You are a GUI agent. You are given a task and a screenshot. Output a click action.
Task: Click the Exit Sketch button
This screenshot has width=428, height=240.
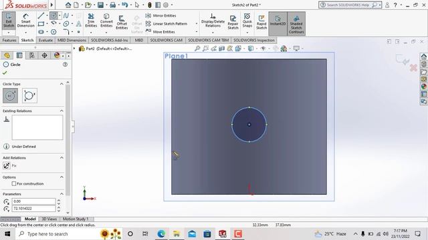tap(9, 21)
